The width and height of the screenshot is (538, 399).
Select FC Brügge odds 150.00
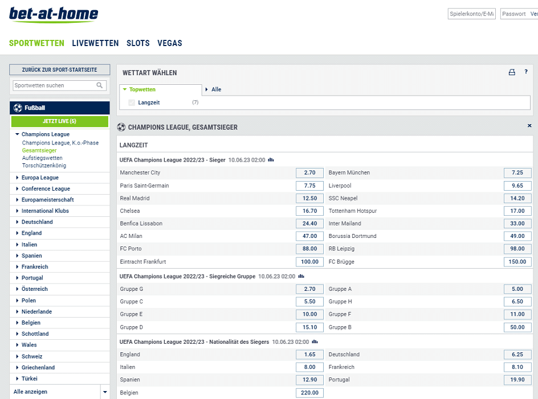[x=517, y=262]
